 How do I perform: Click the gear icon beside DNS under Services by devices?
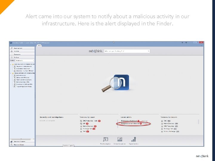[162, 121]
